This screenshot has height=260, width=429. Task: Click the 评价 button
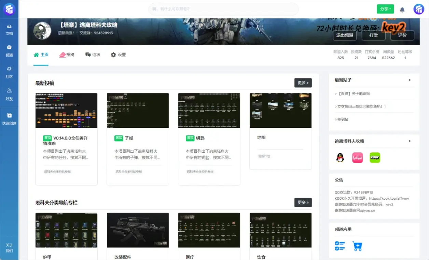coord(402,35)
